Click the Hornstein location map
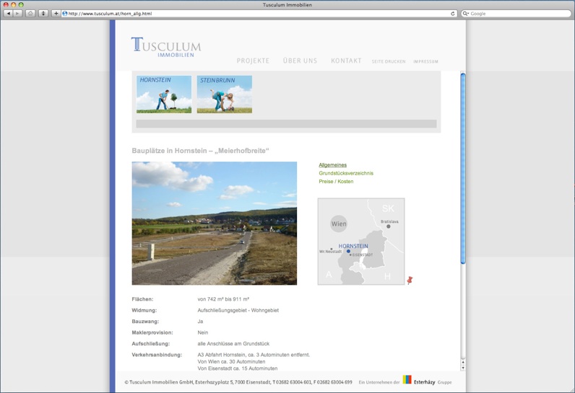 pos(361,242)
